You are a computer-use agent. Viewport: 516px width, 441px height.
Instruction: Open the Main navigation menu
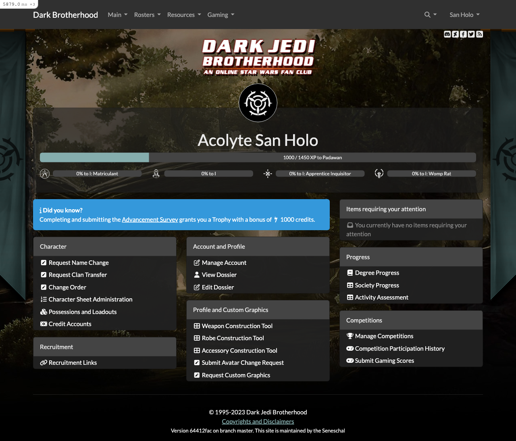point(117,15)
